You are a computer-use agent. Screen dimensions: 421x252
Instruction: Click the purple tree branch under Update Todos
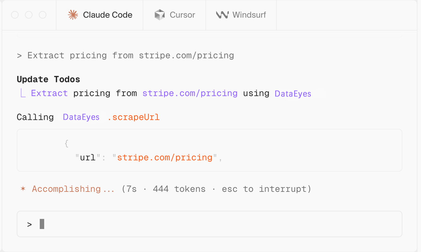coord(23,94)
